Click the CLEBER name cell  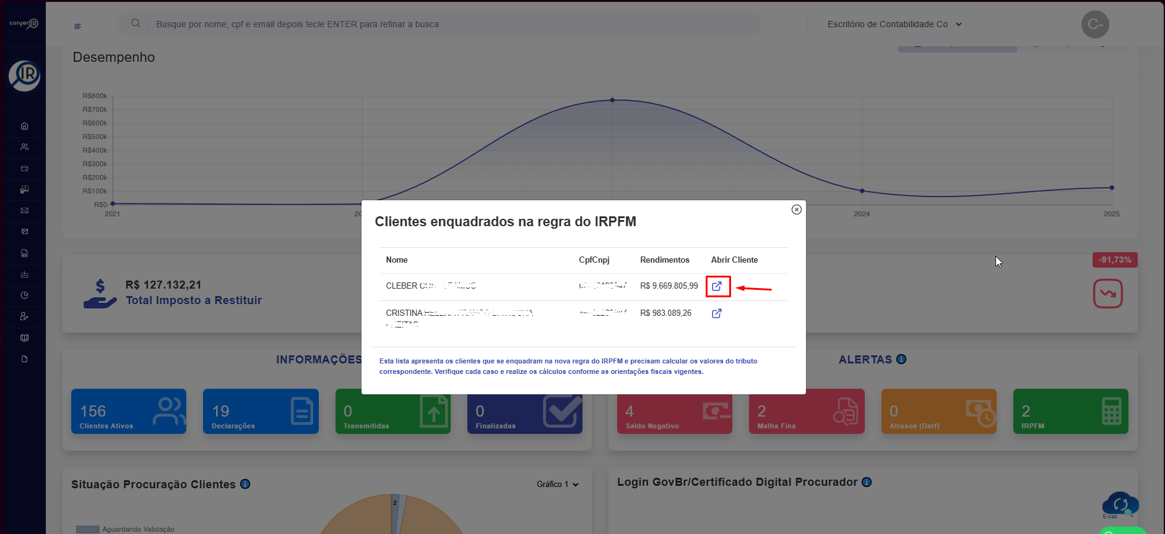click(x=431, y=286)
